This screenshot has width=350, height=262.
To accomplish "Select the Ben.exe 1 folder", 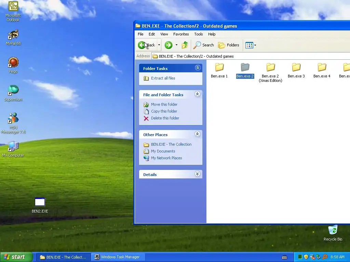I will click(219, 70).
